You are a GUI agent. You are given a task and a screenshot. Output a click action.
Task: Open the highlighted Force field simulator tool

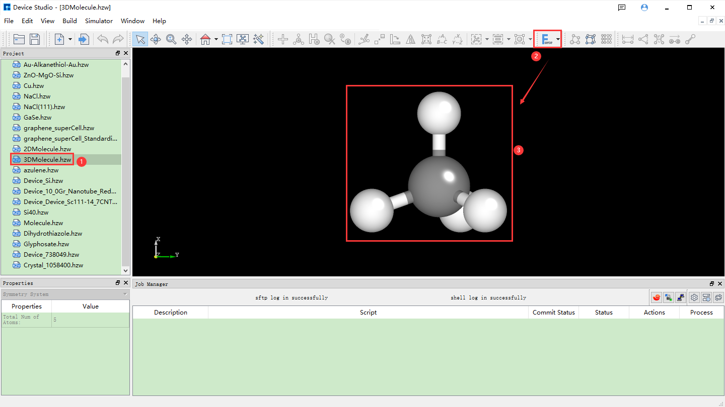point(546,39)
